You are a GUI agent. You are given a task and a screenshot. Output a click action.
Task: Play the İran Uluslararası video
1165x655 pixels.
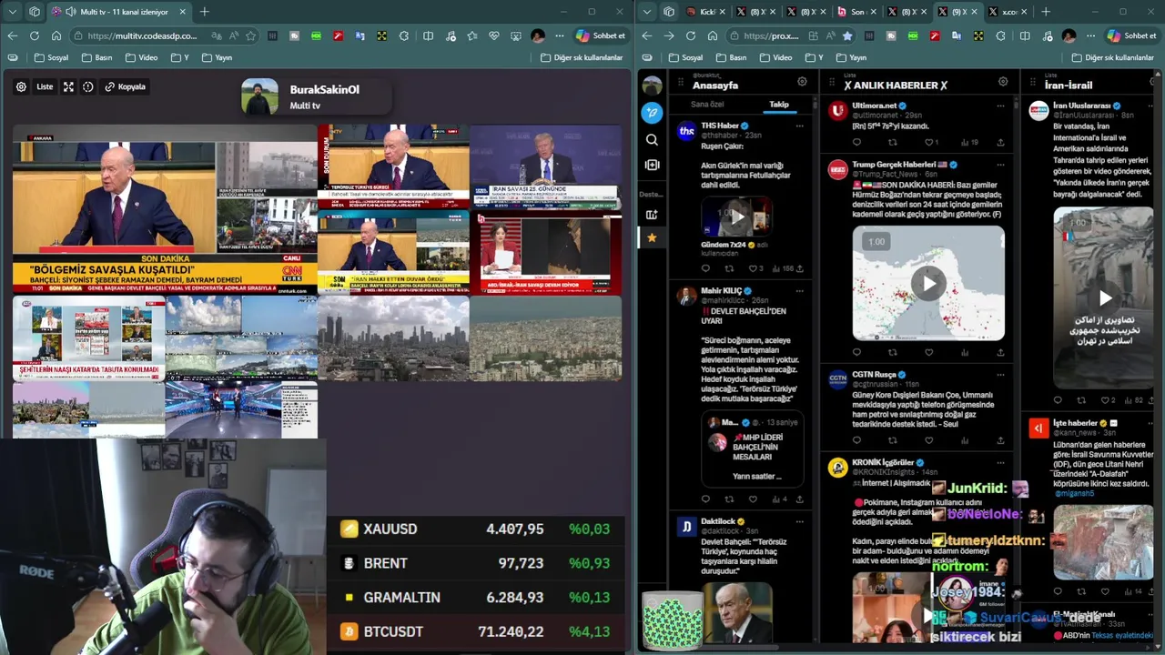point(1104,297)
